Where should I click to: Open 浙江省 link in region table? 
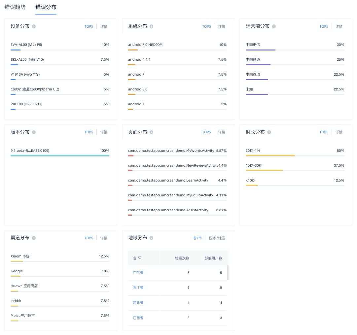(x=138, y=288)
